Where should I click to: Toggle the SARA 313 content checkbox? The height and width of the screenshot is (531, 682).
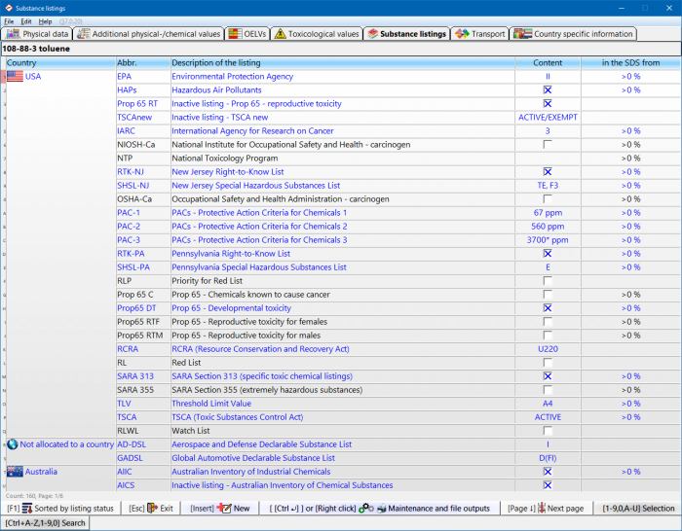pos(548,376)
